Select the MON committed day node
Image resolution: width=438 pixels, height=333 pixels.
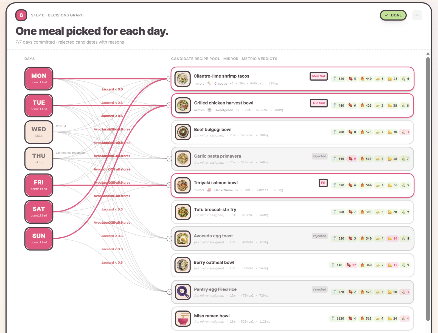click(39, 79)
